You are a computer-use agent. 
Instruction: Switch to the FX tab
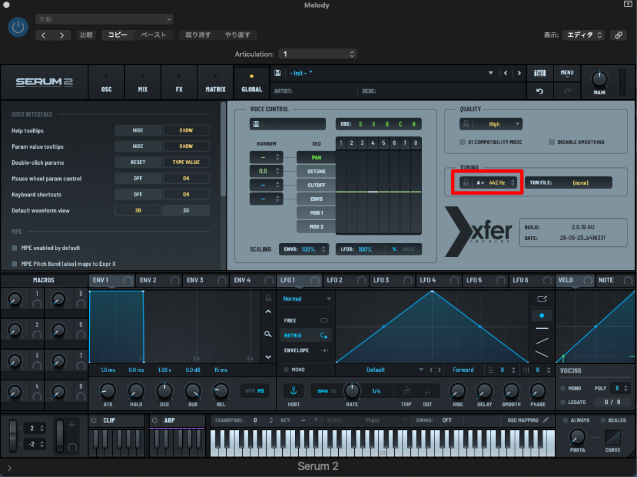179,82
